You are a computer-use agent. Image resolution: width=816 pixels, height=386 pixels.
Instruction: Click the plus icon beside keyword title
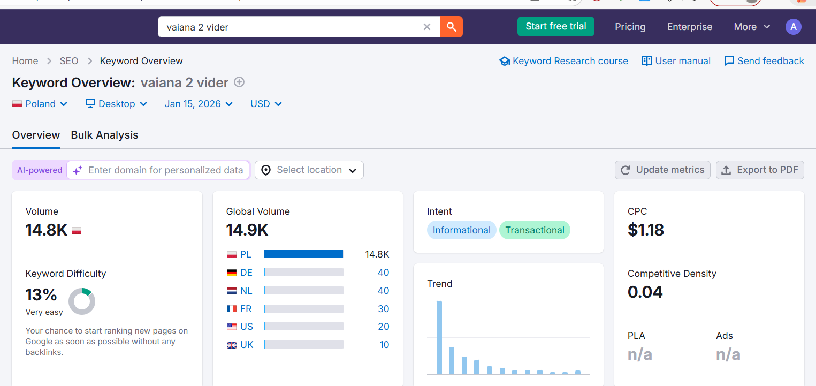pyautogui.click(x=240, y=82)
